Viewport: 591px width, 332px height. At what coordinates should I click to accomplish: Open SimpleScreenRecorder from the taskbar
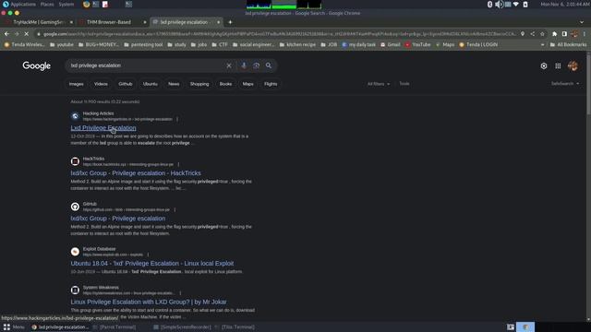pyautogui.click(x=183, y=327)
